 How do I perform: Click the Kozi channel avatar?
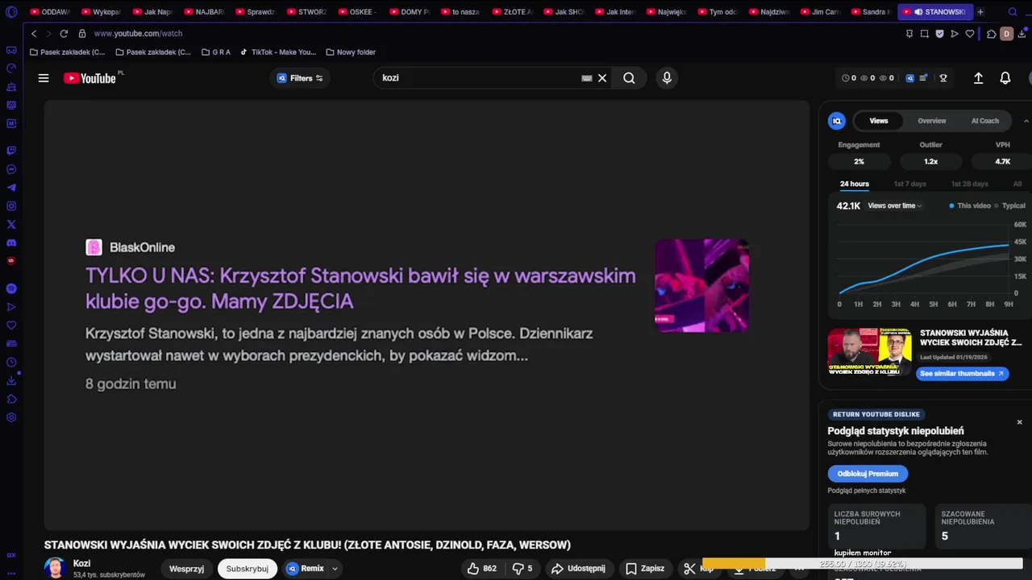pos(55,568)
